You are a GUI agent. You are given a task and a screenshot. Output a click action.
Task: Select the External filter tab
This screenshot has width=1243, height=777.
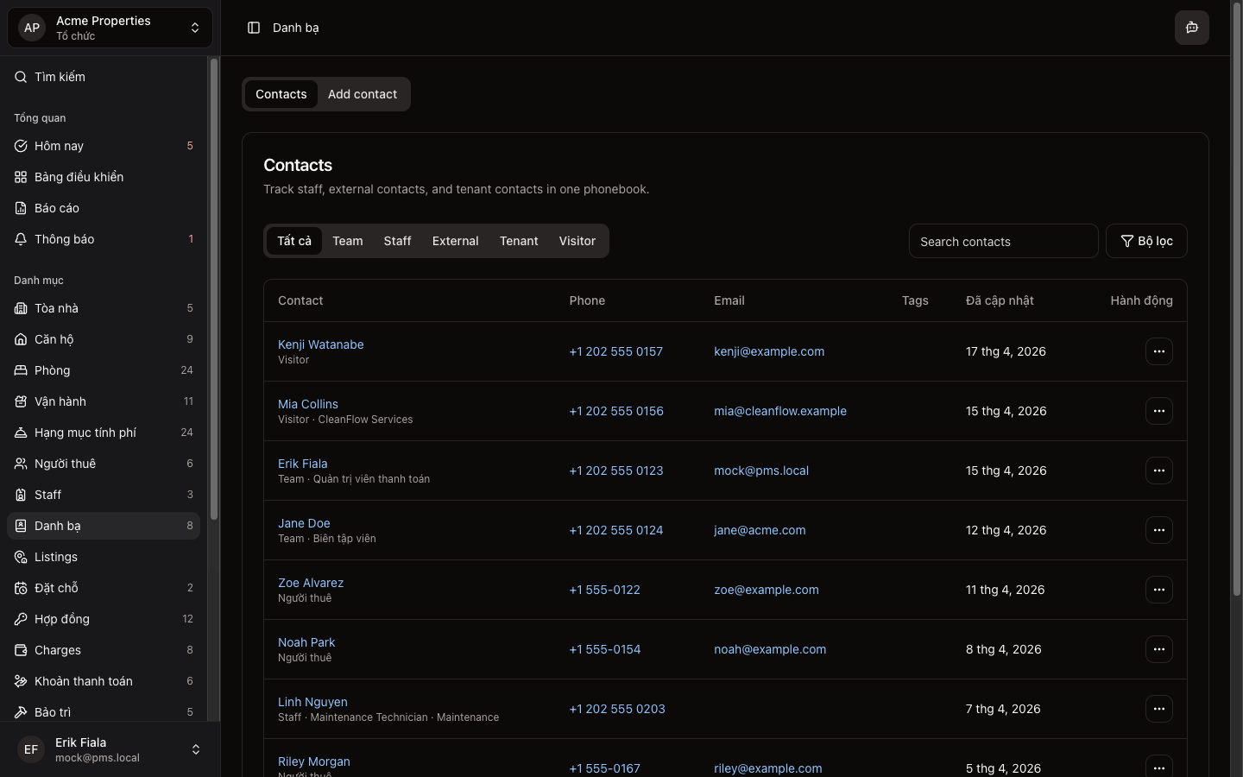(x=455, y=241)
